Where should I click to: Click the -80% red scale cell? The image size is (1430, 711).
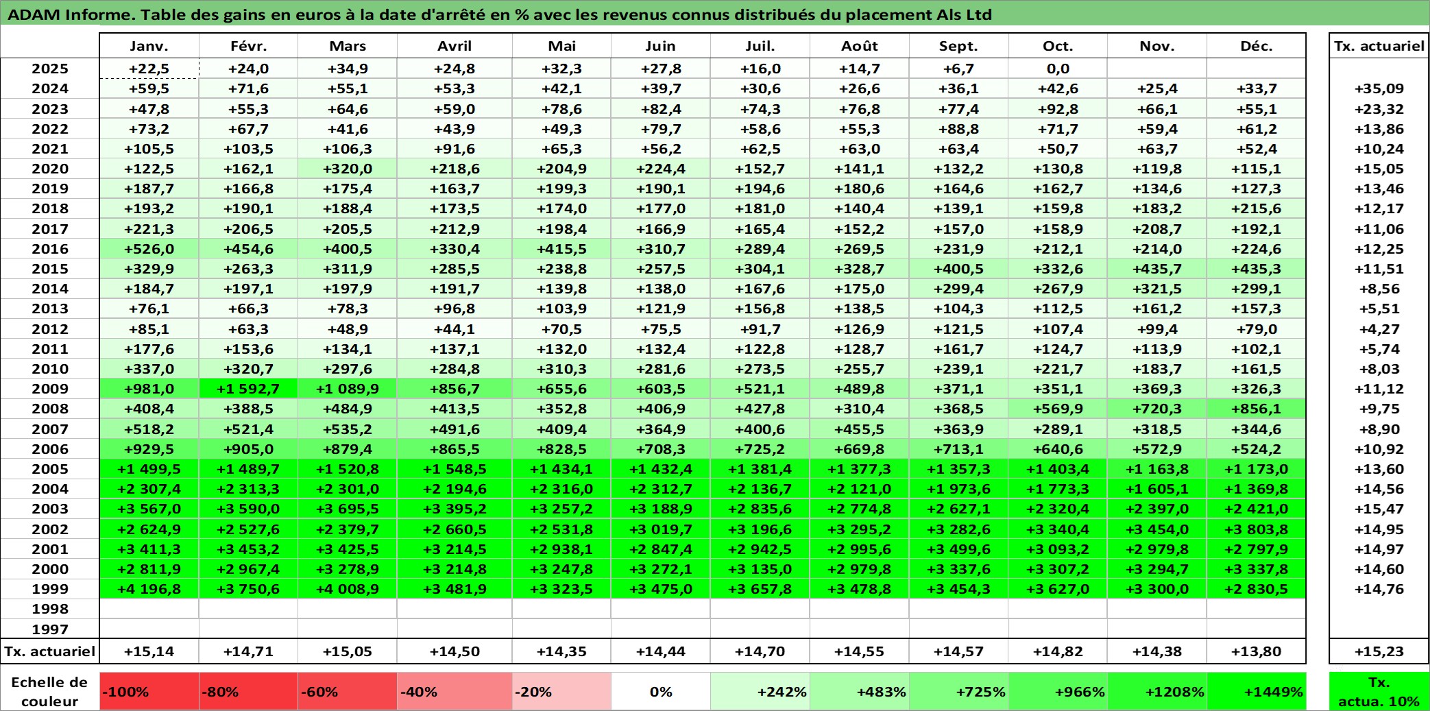249,691
